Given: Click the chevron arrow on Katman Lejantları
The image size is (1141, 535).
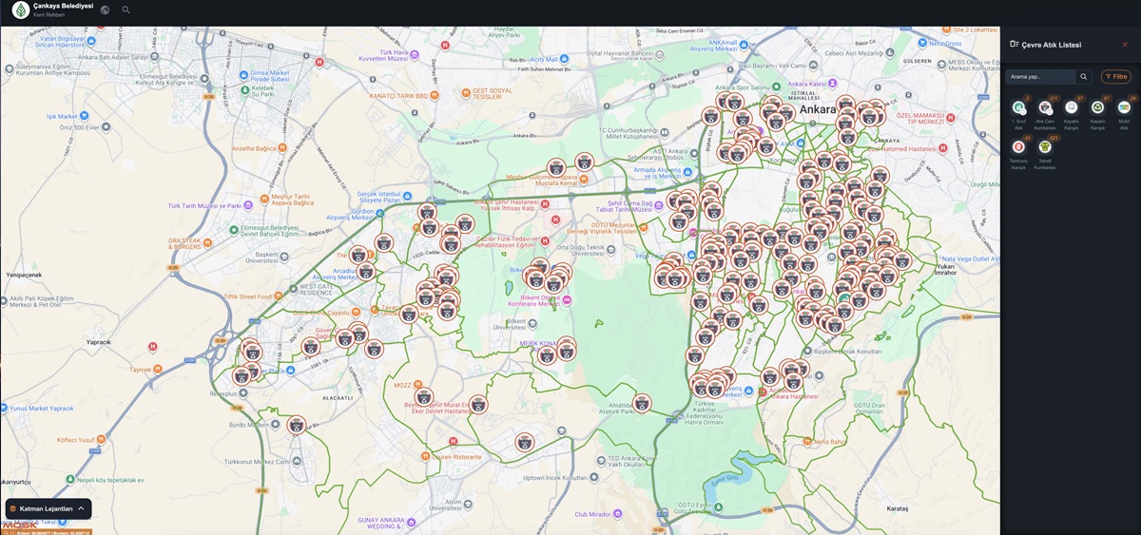Looking at the screenshot, I should pos(82,508).
